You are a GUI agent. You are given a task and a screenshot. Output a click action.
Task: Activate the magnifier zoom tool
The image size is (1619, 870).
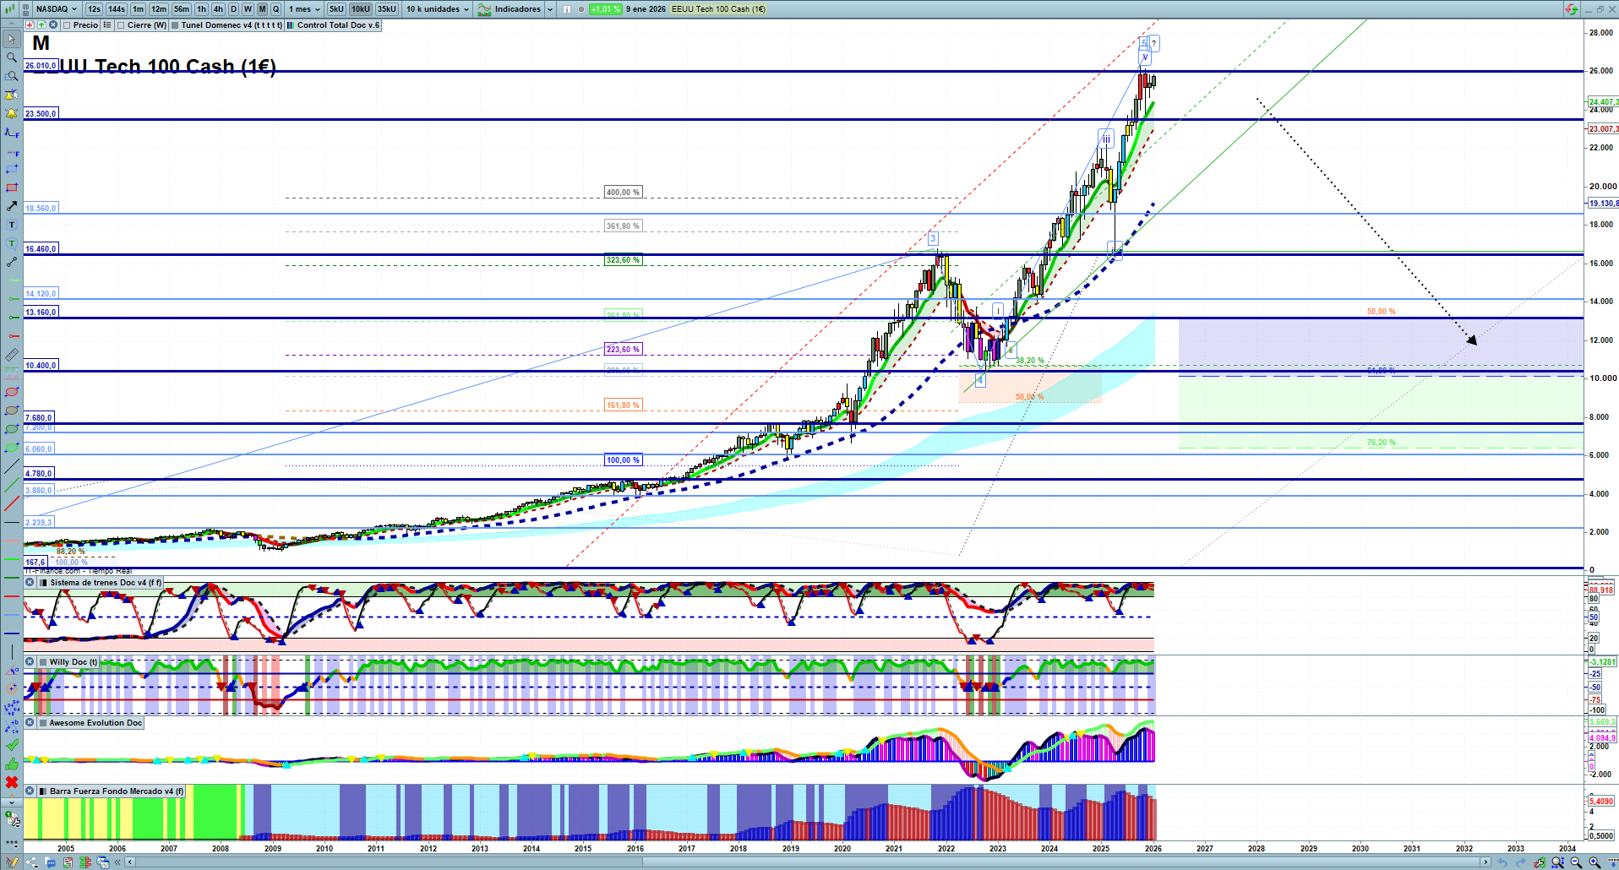[12, 57]
